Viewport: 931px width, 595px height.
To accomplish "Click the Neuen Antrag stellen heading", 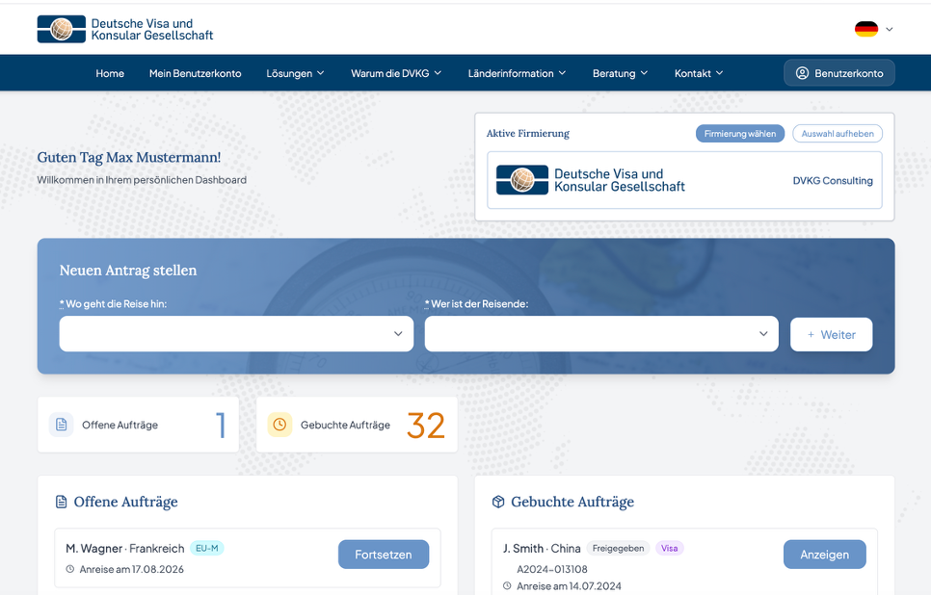I will [127, 270].
